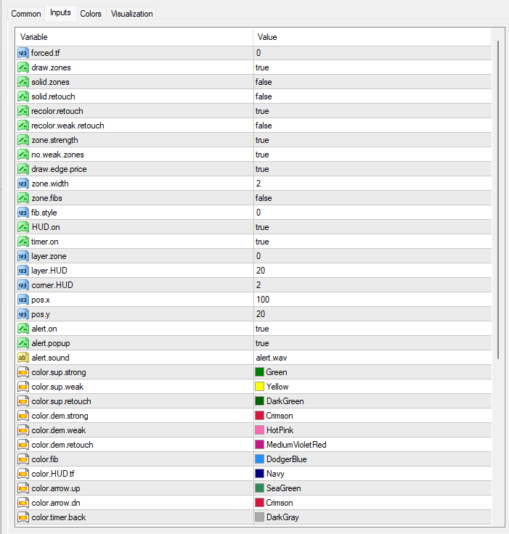
Task: Click the Variable column header
Action: (x=134, y=37)
